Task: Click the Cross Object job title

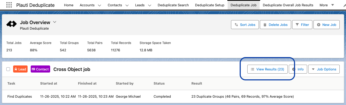Action: click(x=72, y=69)
